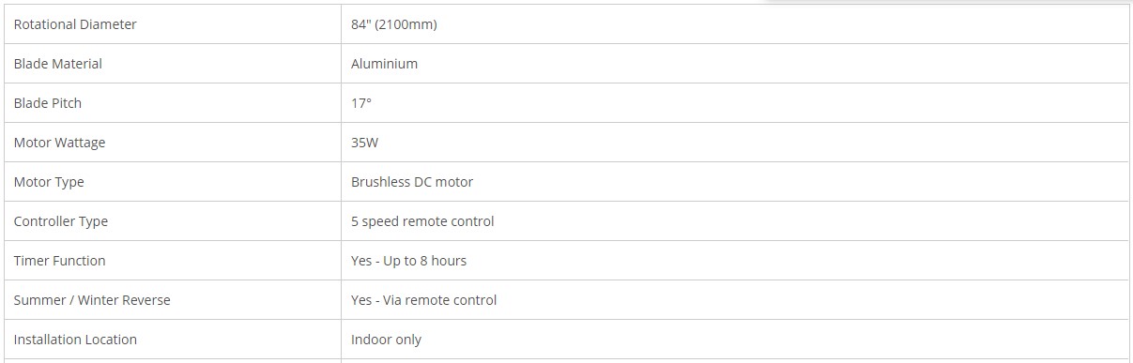
Task: Select the Aluminium value cell
Action: coord(735,64)
